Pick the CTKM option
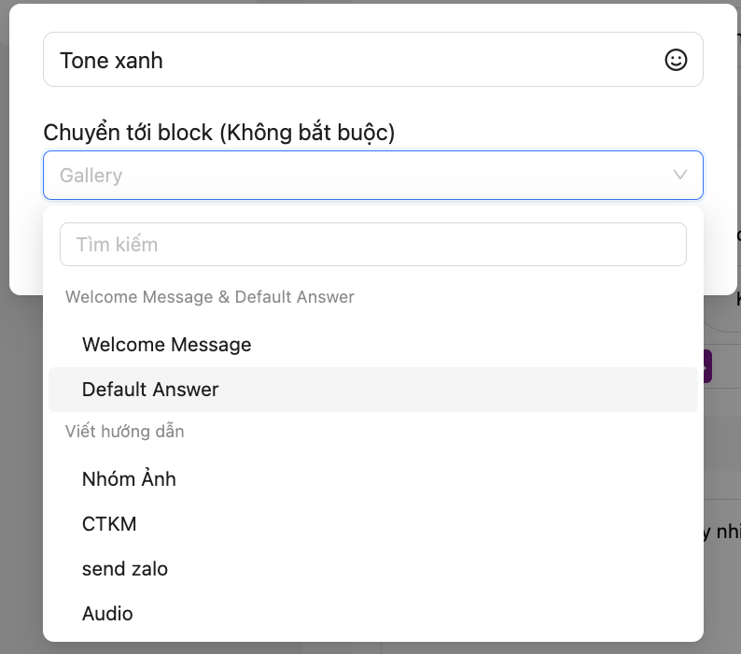Screen dimensions: 741x654 coord(109,524)
